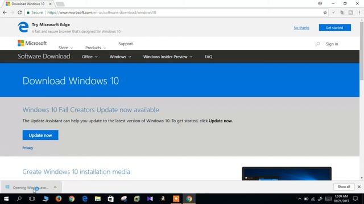The width and height of the screenshot is (364, 204).
Task: Bookmark this page with the star icon
Action: click(325, 12)
